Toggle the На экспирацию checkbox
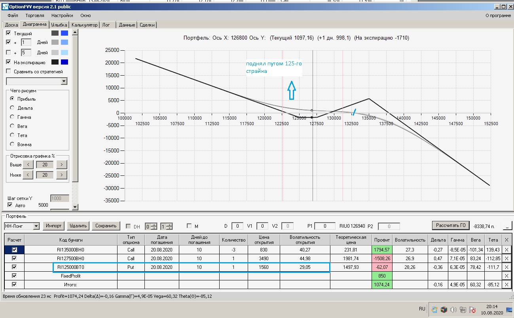The height and width of the screenshot is (318, 514). (8, 62)
